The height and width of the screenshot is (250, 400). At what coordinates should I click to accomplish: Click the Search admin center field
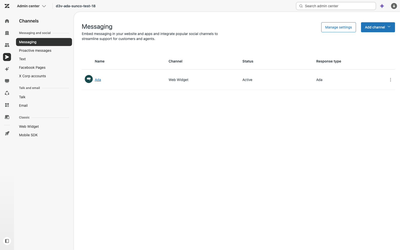(336, 6)
